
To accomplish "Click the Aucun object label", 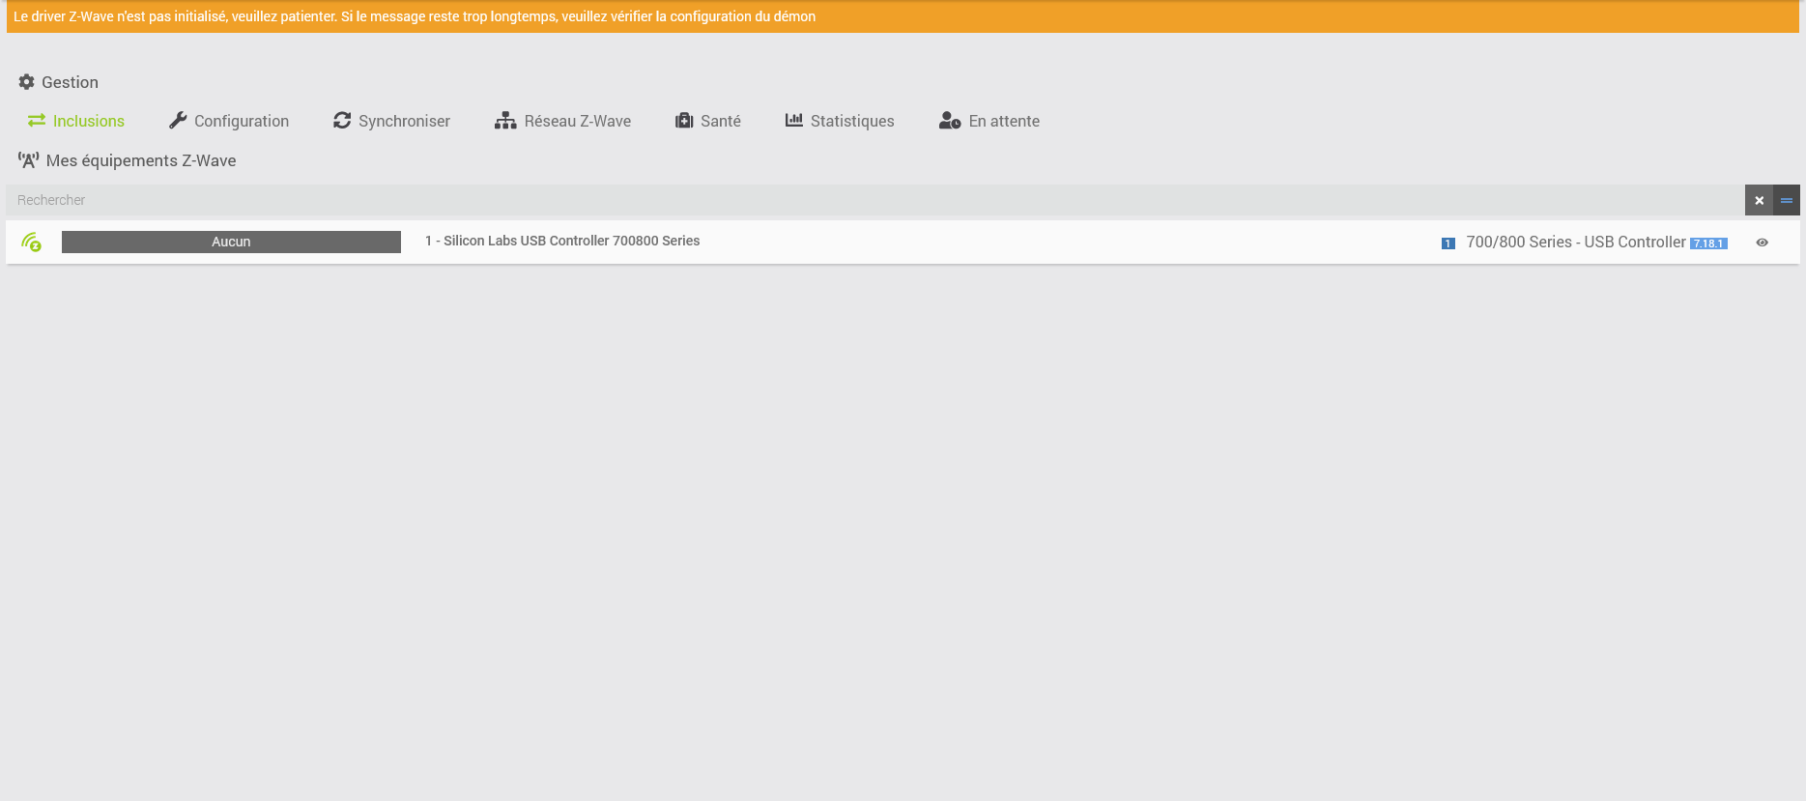I will (x=231, y=242).
